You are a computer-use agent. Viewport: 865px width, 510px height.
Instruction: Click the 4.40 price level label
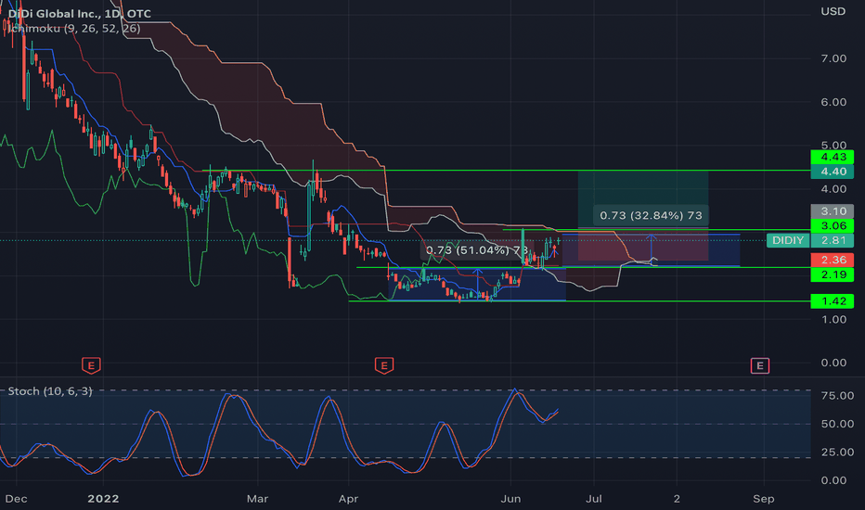(x=832, y=172)
